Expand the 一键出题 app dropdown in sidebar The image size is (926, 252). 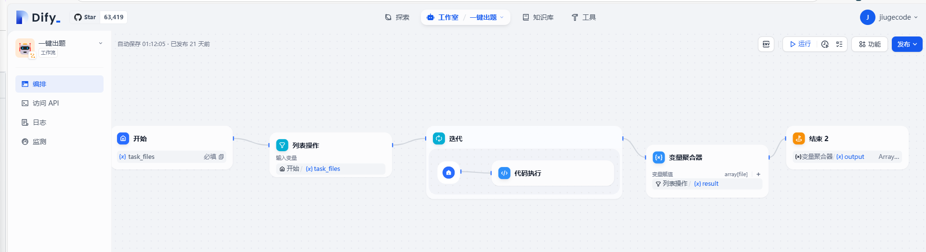point(100,43)
